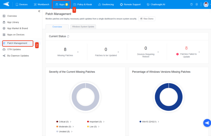Open the user avatar profile menu
211x136 pixels.
tap(206, 4)
